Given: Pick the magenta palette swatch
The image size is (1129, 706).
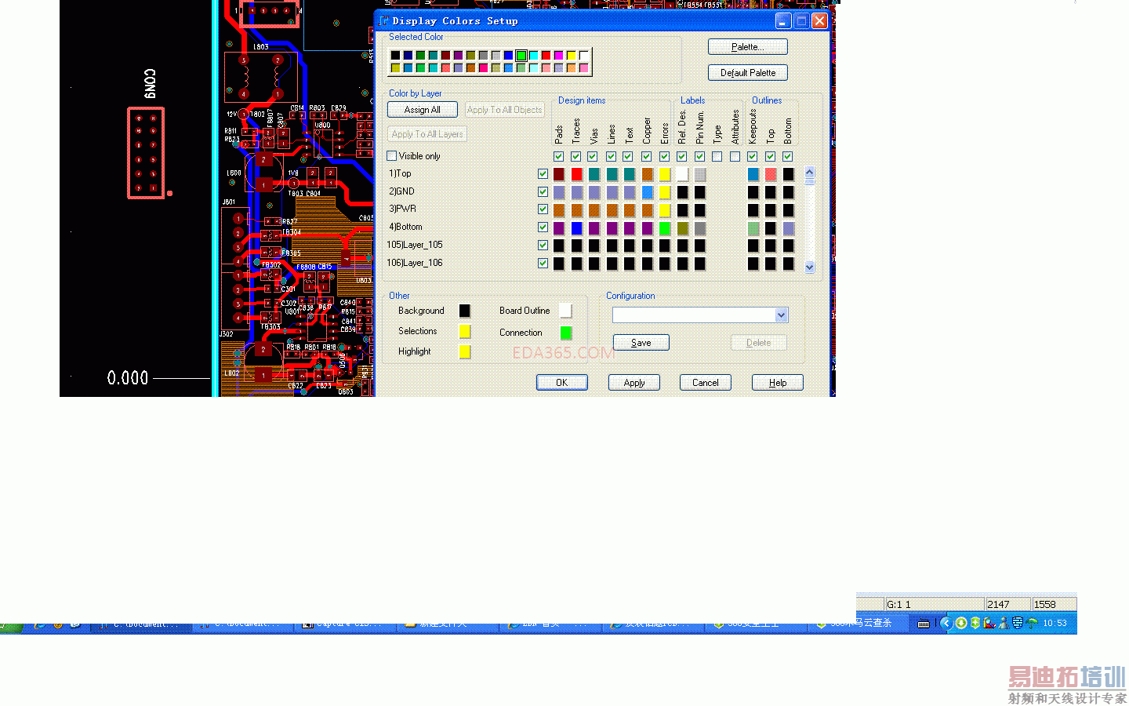Looking at the screenshot, I should [559, 56].
